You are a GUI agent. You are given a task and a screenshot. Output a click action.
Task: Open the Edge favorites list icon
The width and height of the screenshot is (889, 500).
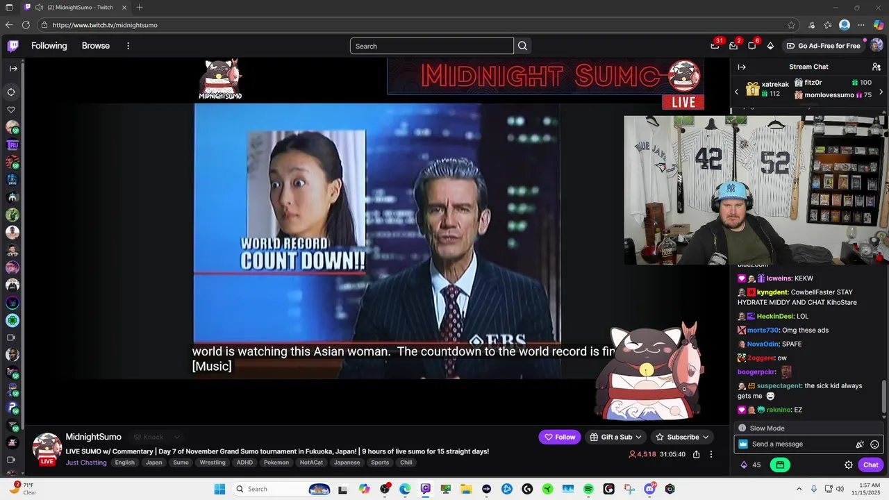pyautogui.click(x=828, y=25)
